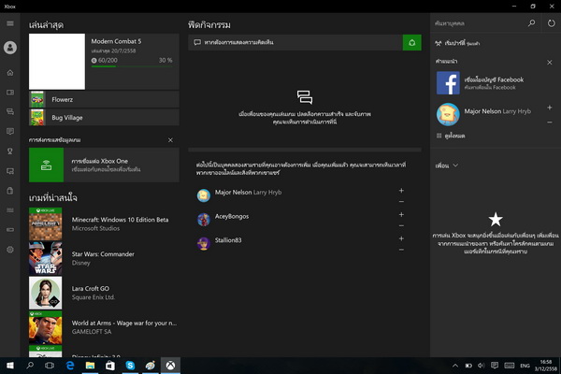
Task: Click the green post button in activity feed
Action: [x=411, y=42]
